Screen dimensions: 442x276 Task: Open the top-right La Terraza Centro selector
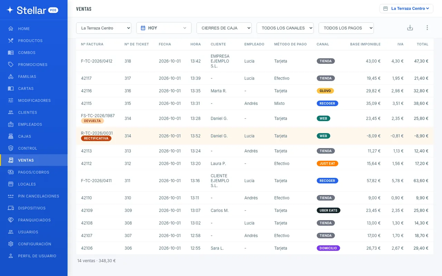coord(406,8)
